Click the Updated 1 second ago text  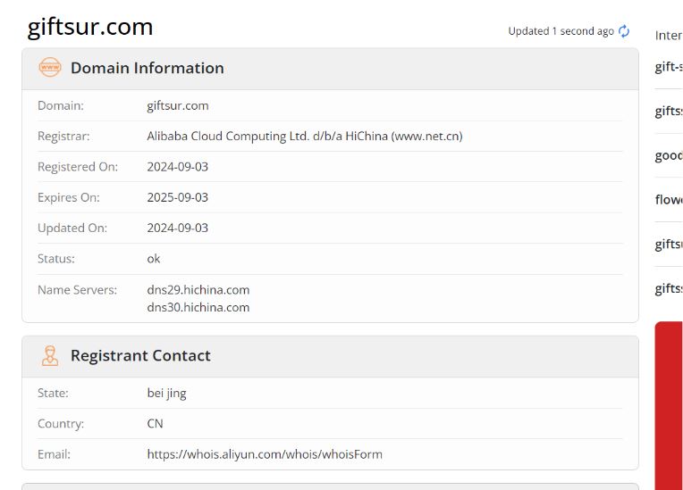(561, 31)
